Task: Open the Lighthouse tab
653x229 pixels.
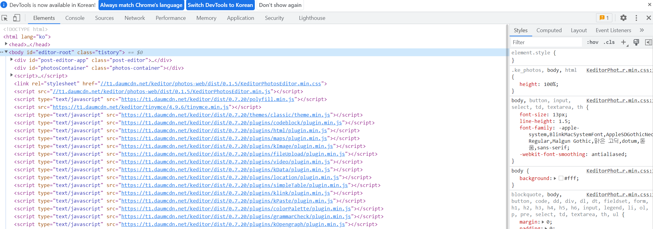Action: [x=312, y=18]
